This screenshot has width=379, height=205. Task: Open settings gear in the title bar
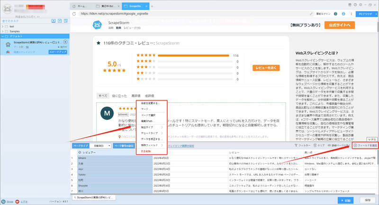pyautogui.click(x=361, y=5)
